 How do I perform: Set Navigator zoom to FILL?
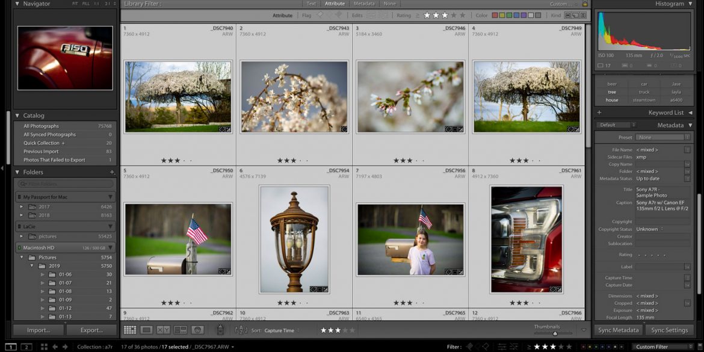point(86,4)
